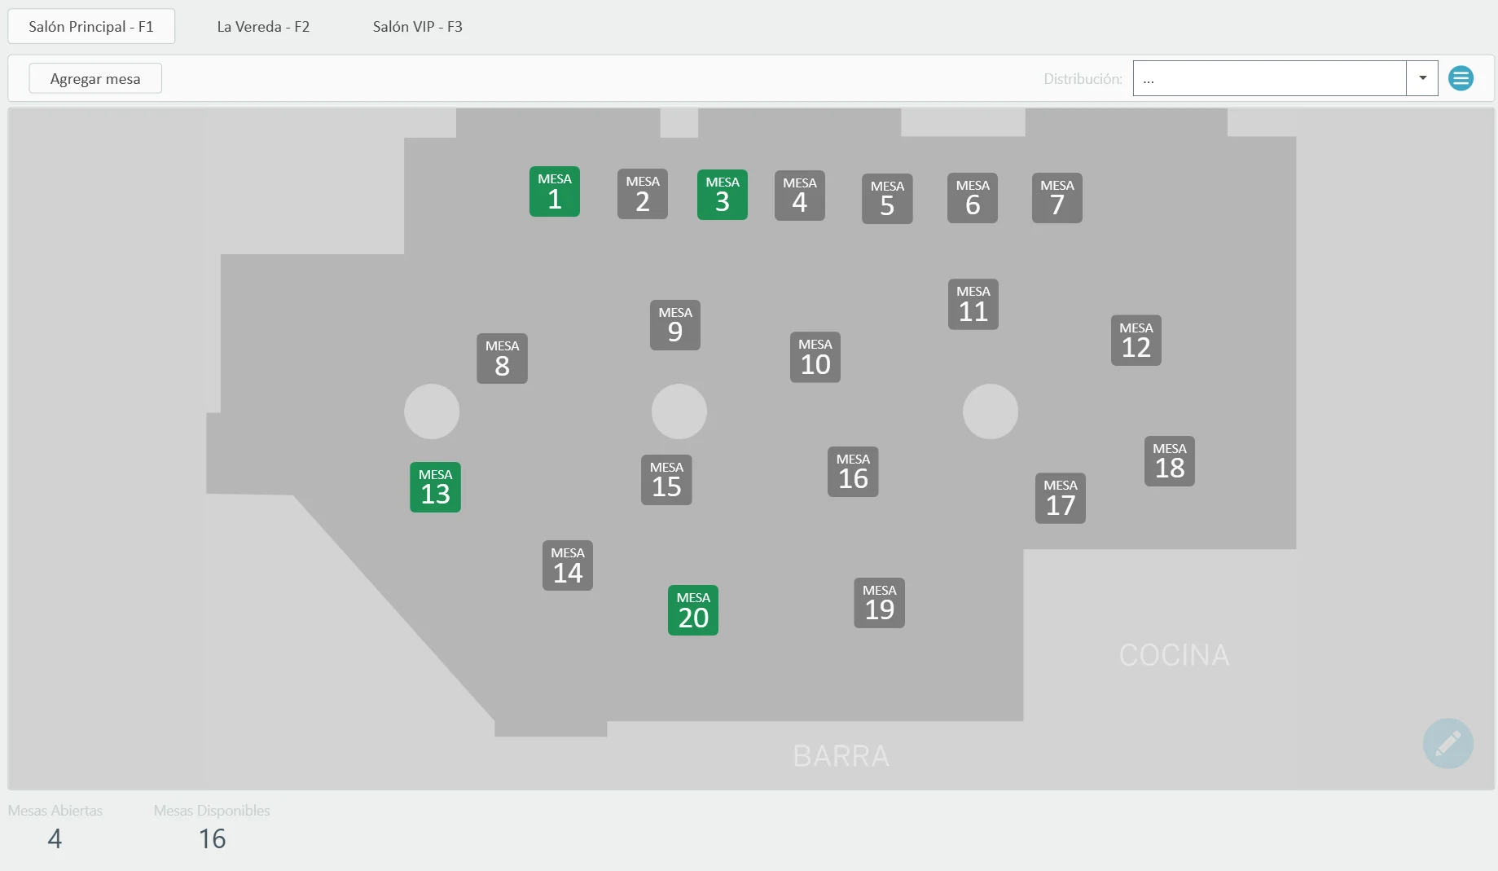Click the Mesas Abiertas count 4
This screenshot has width=1498, height=871.
point(55,838)
